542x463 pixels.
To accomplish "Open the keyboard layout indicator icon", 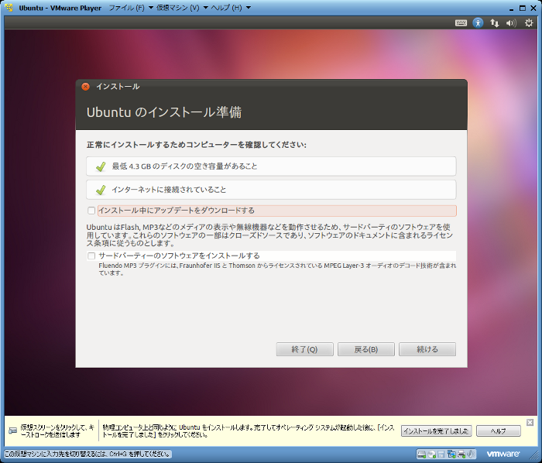I will click(461, 23).
